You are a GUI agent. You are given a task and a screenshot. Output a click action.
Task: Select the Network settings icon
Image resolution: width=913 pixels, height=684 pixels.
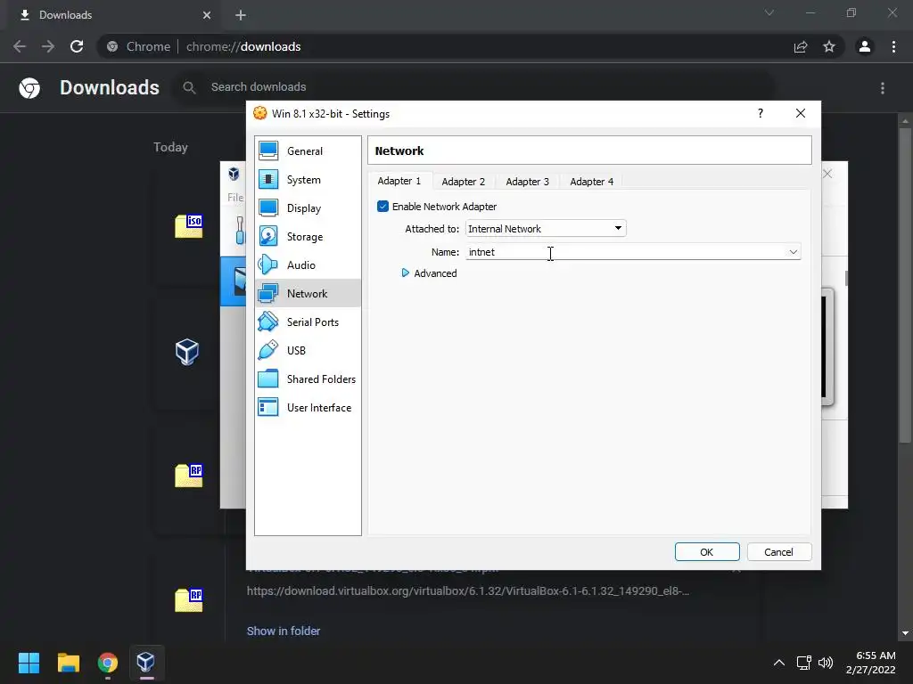click(268, 293)
